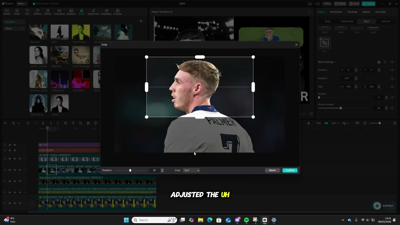400x225 pixels.
Task: Click the invert mask icon
Action: pyautogui.click(x=379, y=62)
